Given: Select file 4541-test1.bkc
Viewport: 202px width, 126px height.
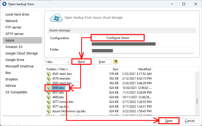Looking at the screenshot, I should 62,74.
